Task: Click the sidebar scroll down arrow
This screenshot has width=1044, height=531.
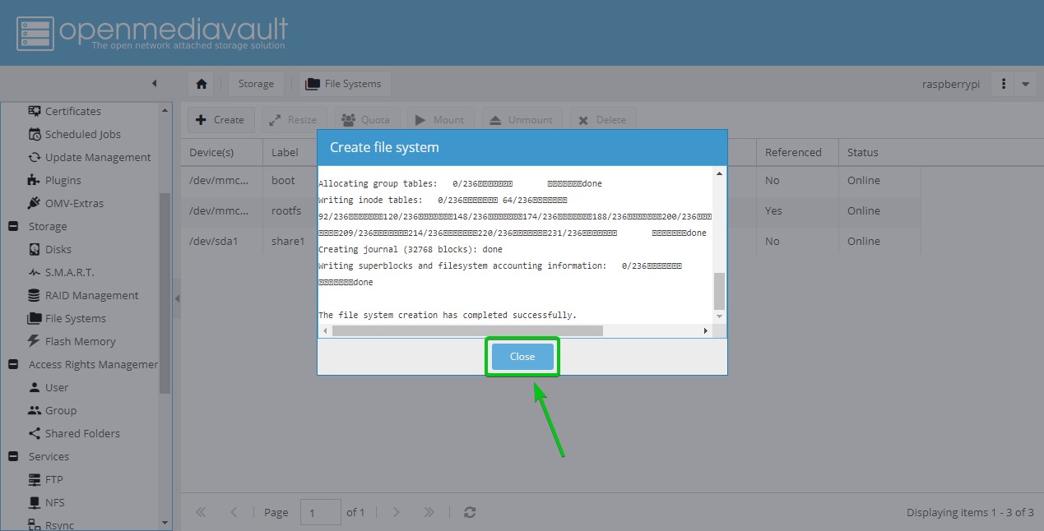Action: (x=165, y=523)
